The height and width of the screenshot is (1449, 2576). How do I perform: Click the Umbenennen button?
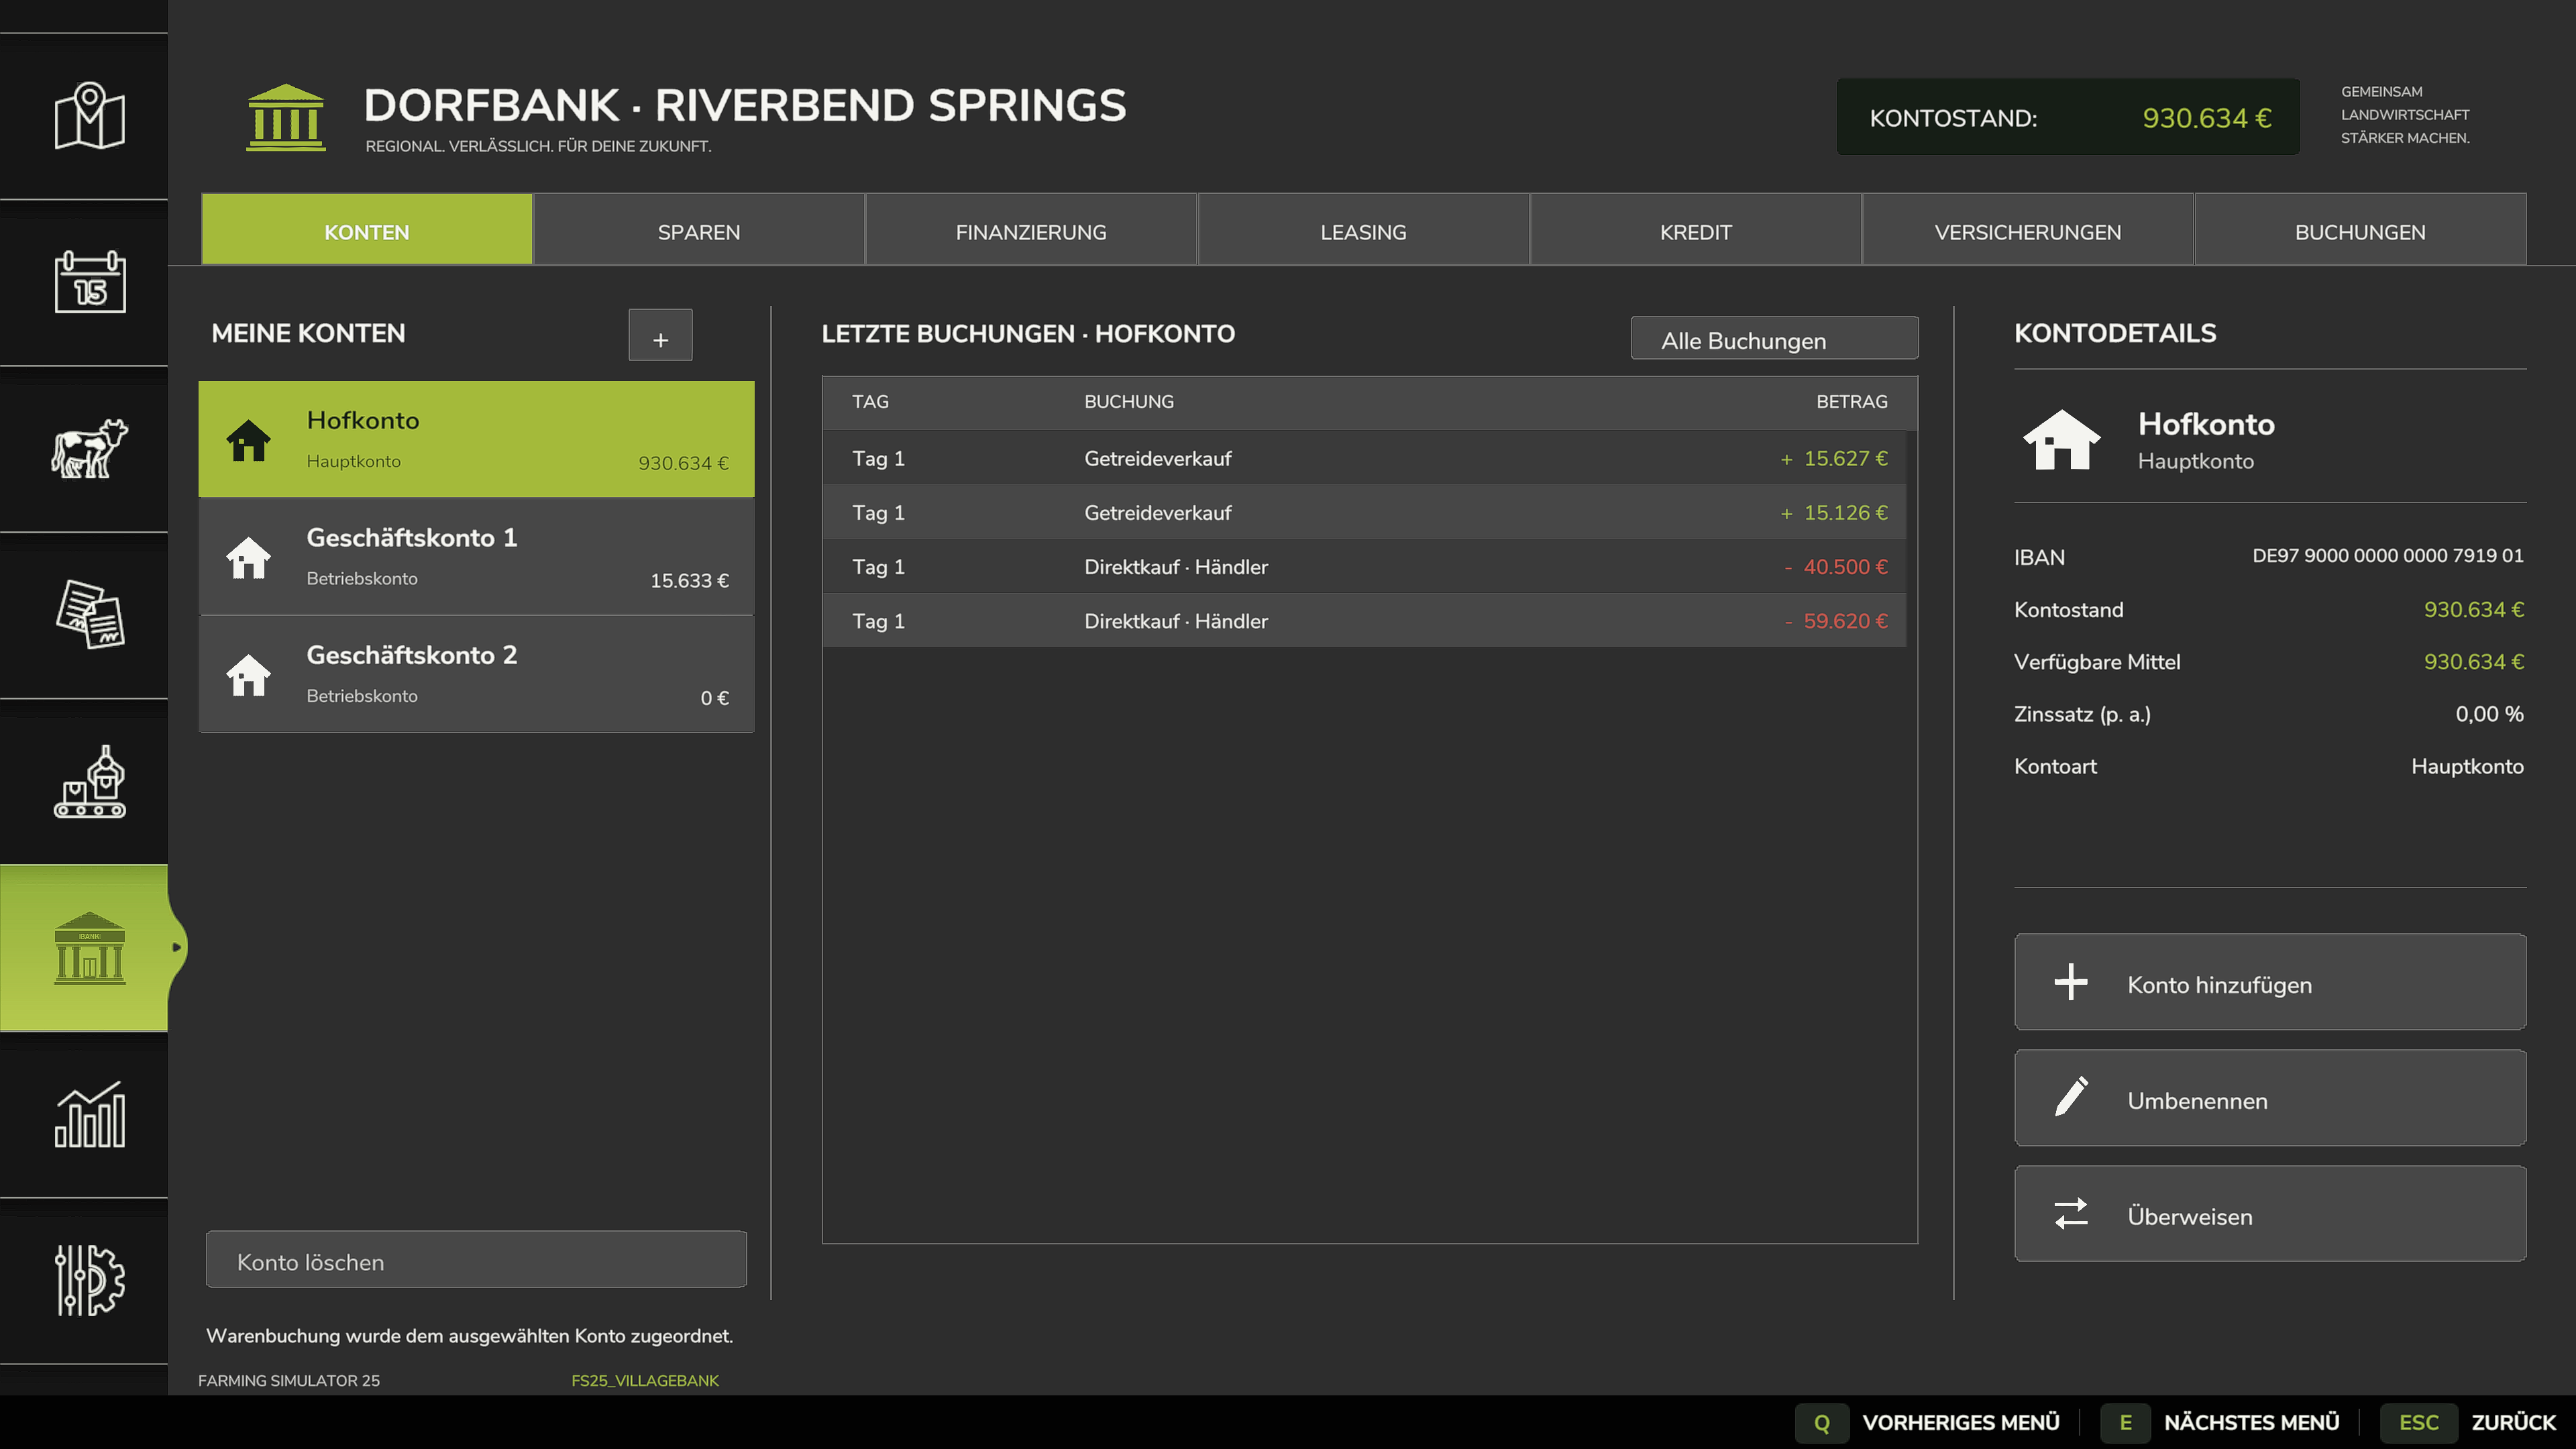2270,1098
